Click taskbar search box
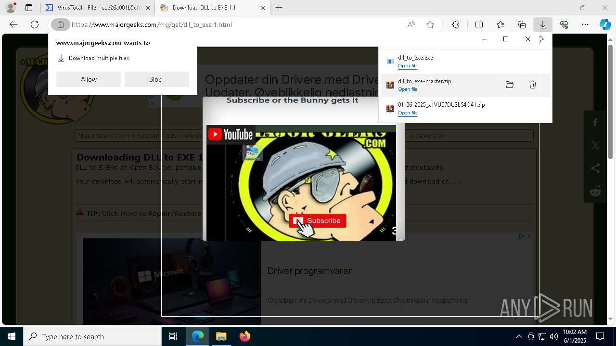The image size is (616, 346). pos(92,336)
